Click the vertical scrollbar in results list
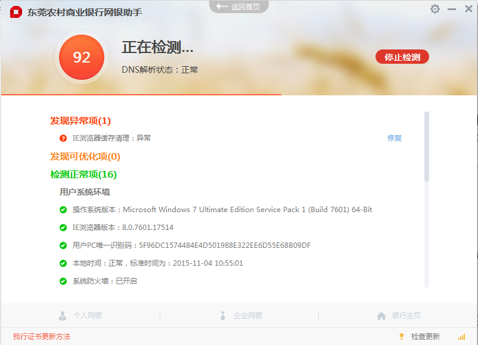 [x=426, y=146]
